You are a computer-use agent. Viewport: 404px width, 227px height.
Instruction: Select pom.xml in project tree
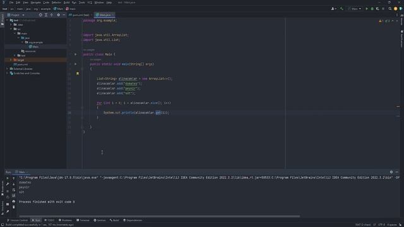(21, 64)
